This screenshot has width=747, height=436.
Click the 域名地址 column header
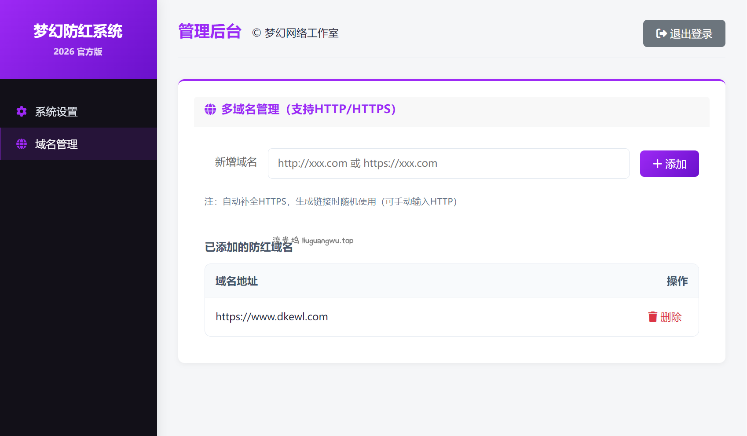pyautogui.click(x=237, y=281)
